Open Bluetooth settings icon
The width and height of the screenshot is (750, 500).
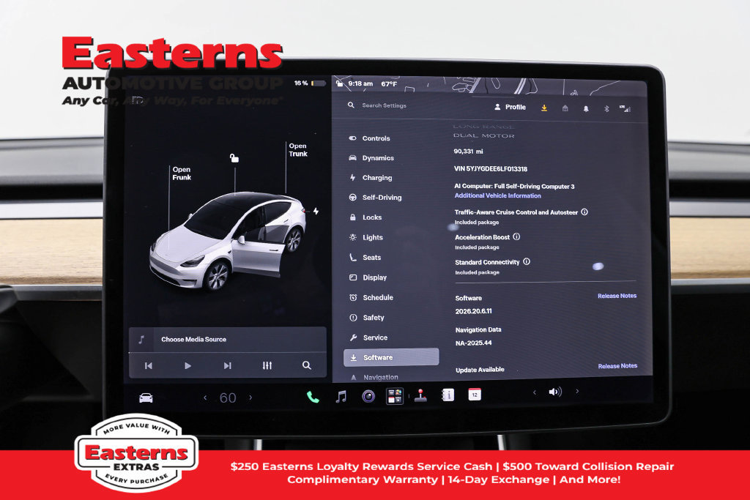point(606,109)
